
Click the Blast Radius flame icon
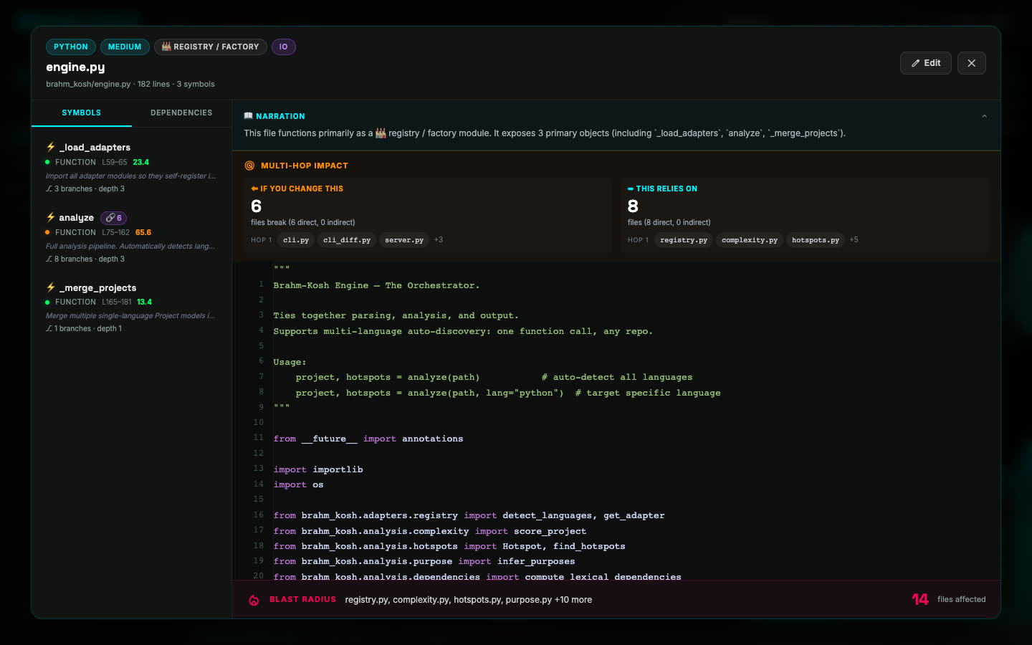click(x=254, y=600)
